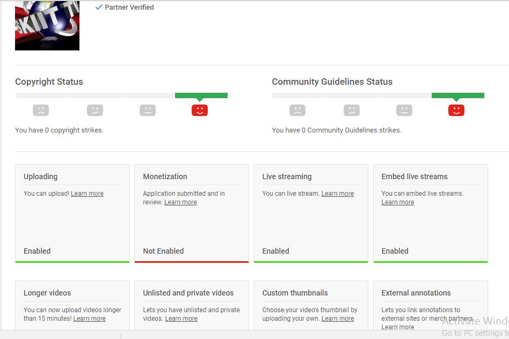Click the Enabled status in Uploading card
The image size is (509, 339).
[37, 251]
